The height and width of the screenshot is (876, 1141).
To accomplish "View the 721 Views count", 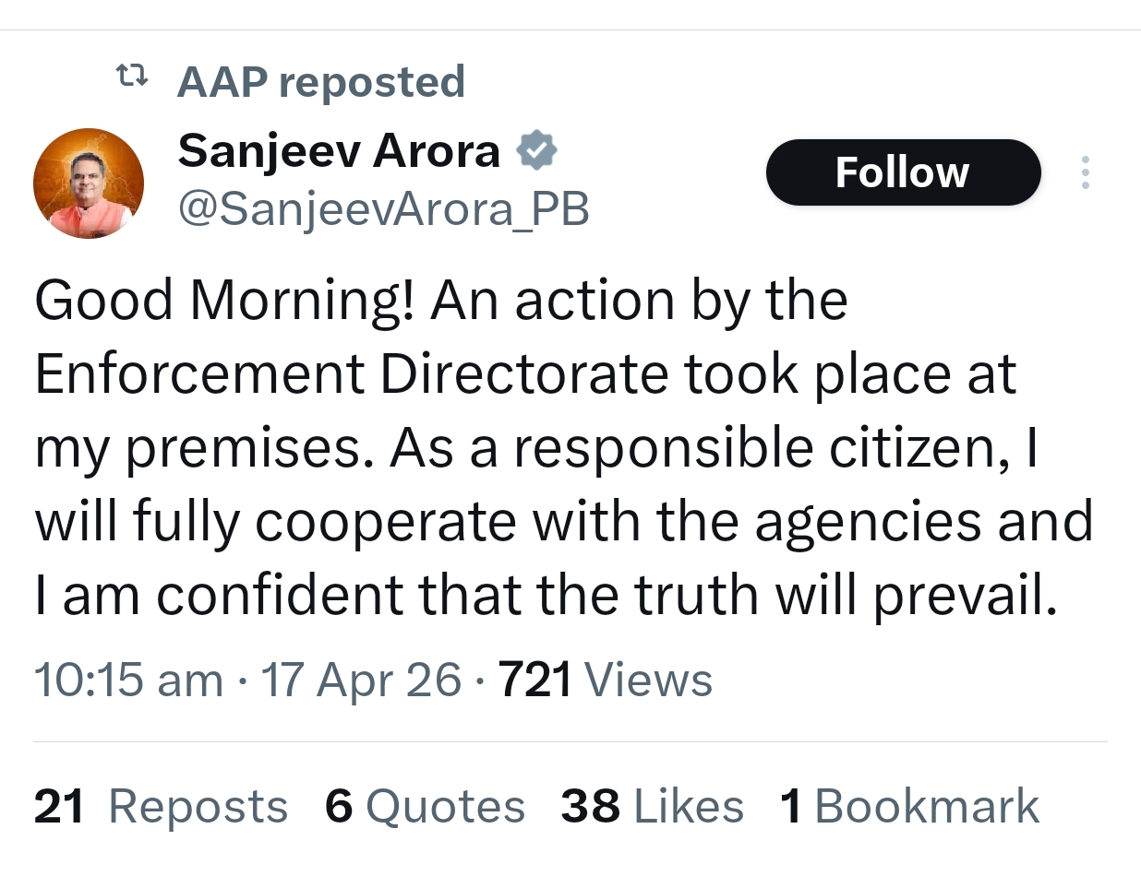I will [x=606, y=681].
